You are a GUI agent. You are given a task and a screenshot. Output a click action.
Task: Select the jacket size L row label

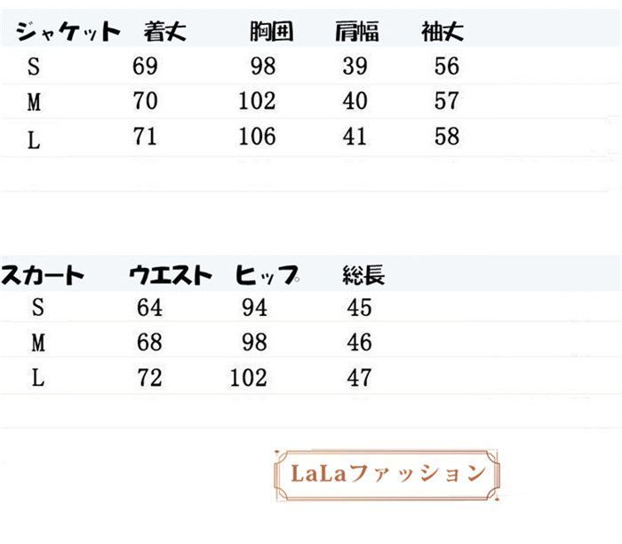(x=34, y=140)
